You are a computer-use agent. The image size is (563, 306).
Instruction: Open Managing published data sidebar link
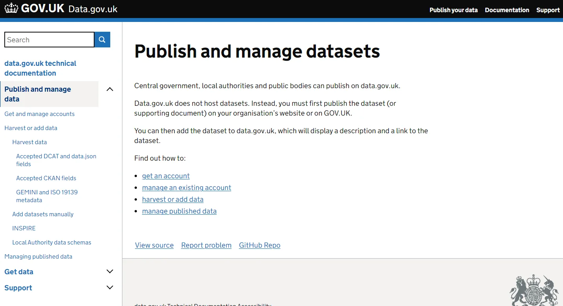click(38, 257)
